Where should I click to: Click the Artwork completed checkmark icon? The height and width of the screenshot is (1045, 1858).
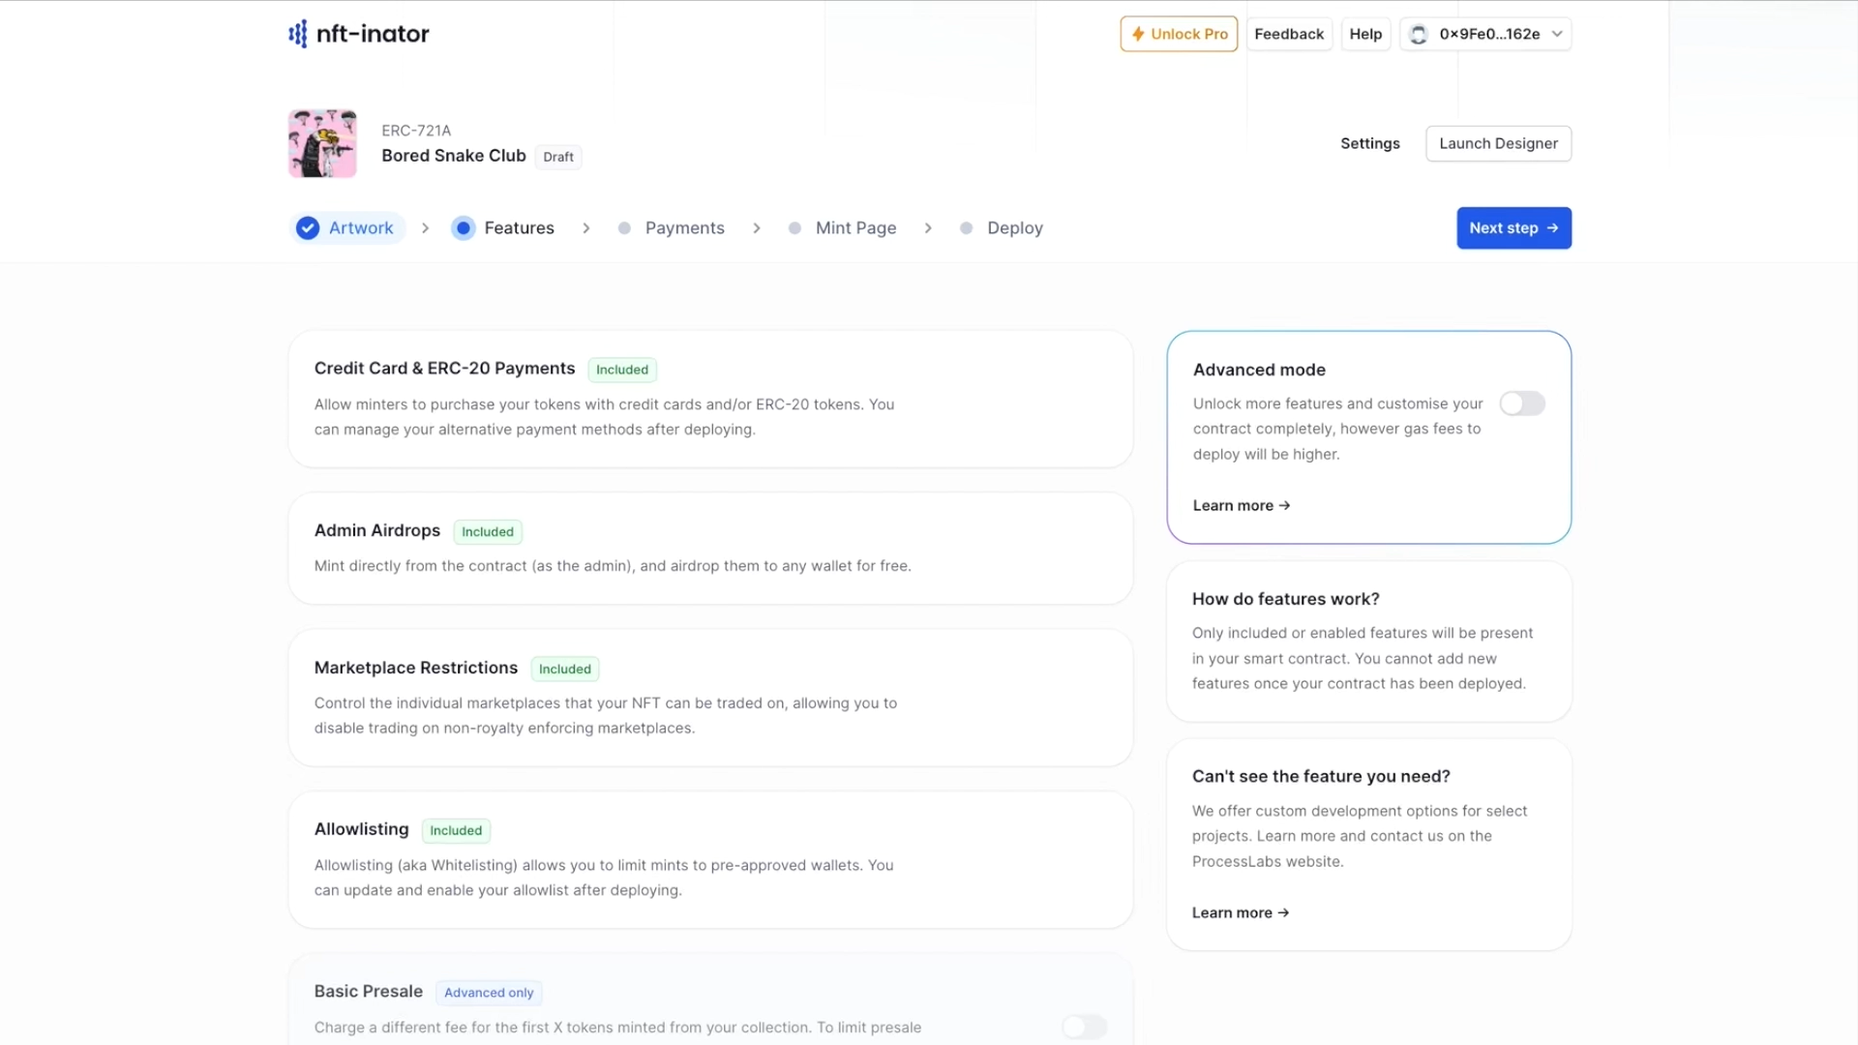[x=308, y=228]
